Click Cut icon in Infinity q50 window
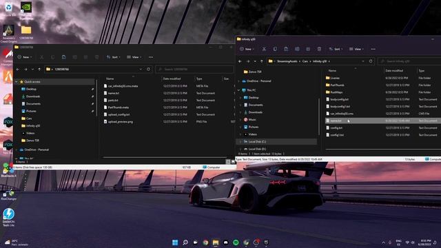Screen dimensions: 441x248 pyautogui.click(x=264, y=49)
